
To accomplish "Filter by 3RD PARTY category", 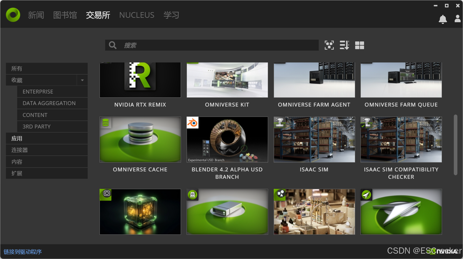I will click(52, 127).
